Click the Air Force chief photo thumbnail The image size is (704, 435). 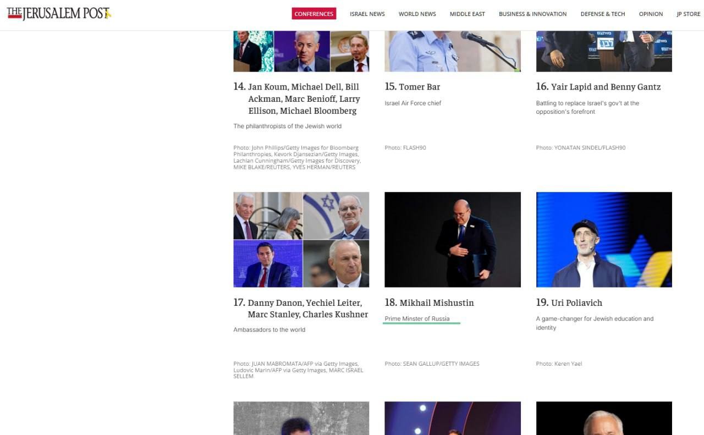click(x=452, y=51)
